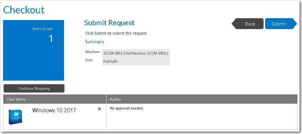Click the SCCM-2012 machine value field
Screen dimensions: 302x134
click(x=136, y=53)
